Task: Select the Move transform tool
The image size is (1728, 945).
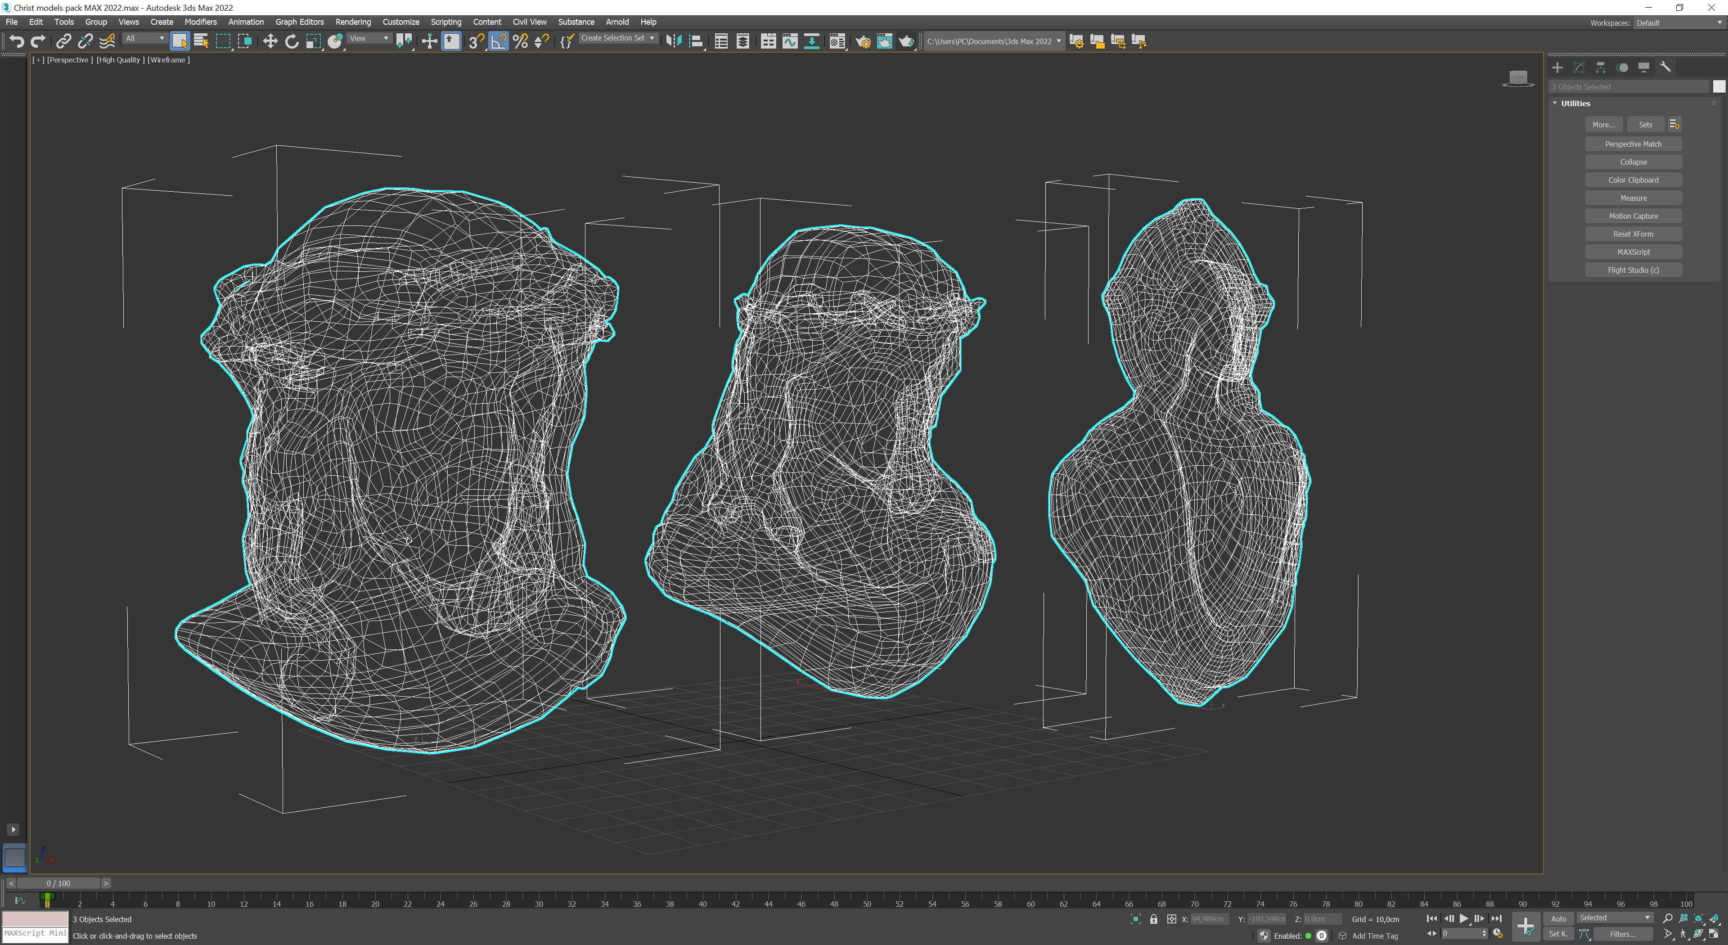Action: 270,41
